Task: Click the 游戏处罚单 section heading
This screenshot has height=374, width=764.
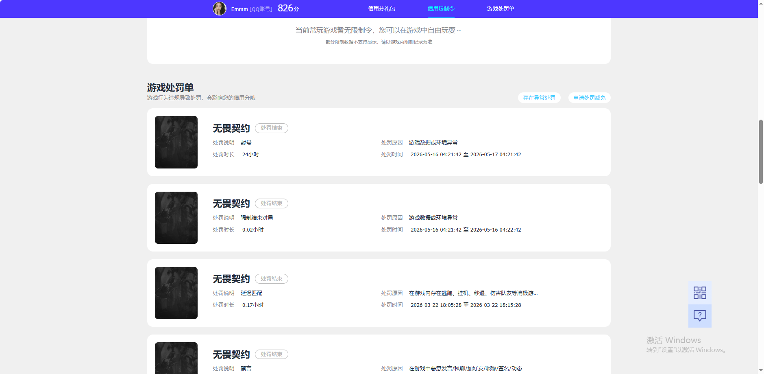Action: point(170,87)
